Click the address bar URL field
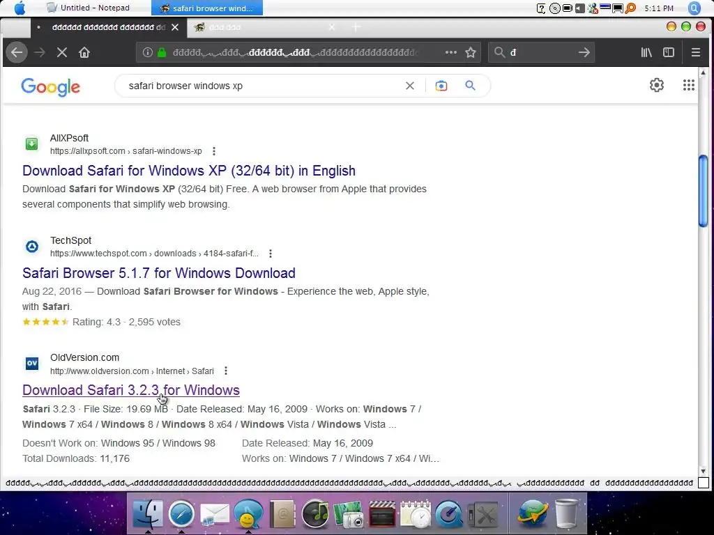Viewport: 714px width, 535px height. tap(296, 52)
